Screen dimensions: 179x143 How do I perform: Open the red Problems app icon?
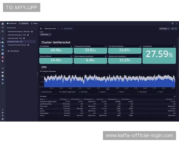[2, 57]
